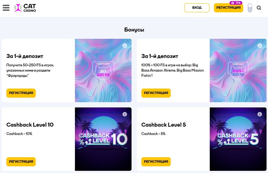Image resolution: width=268 pixels, height=173 pixels.
Task: Open info icon on Cashback Level 5
Action: tap(260, 114)
